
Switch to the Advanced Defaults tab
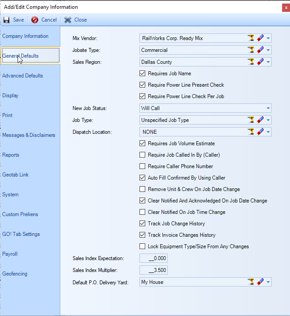(22, 76)
